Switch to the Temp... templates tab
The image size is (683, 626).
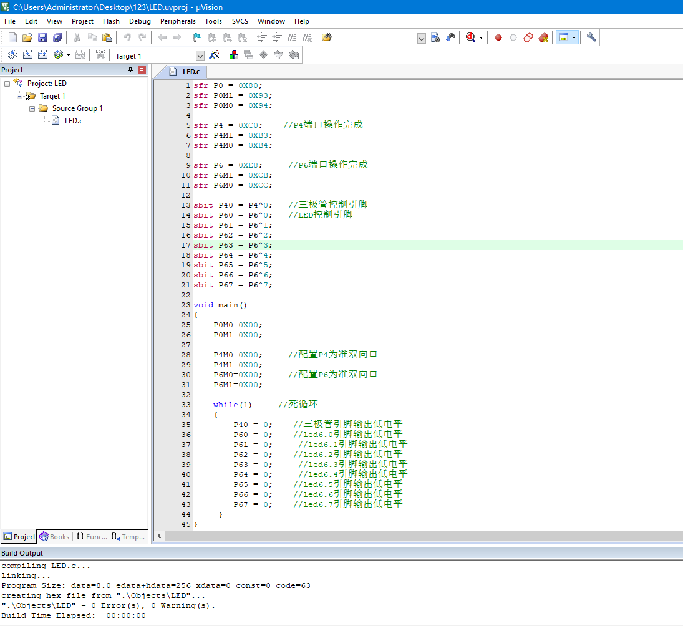128,537
